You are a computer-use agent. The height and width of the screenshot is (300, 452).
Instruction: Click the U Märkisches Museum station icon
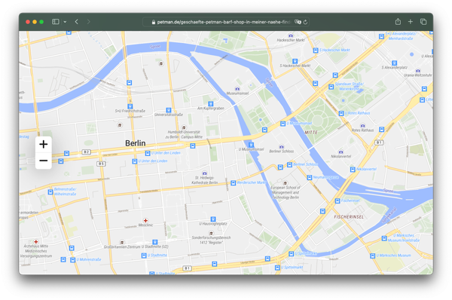coord(372,256)
